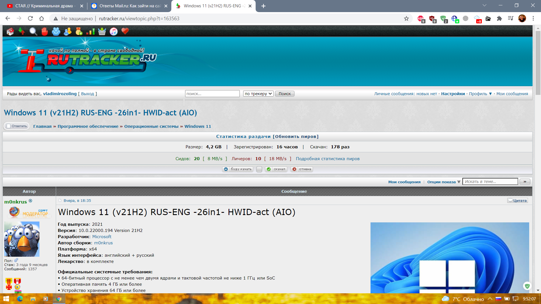Open the Microsoft developer link
The width and height of the screenshot is (541, 304).
[x=102, y=237]
